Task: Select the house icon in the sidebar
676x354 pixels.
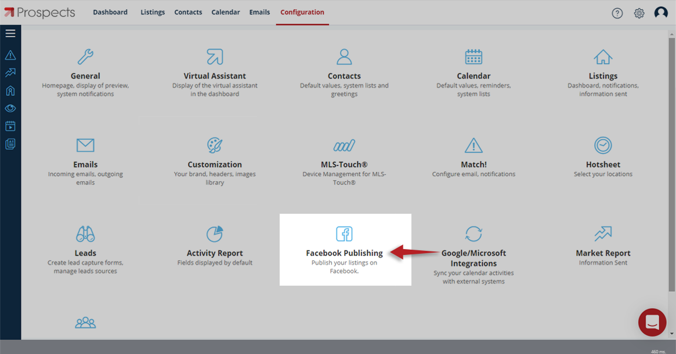Action: pos(10,90)
